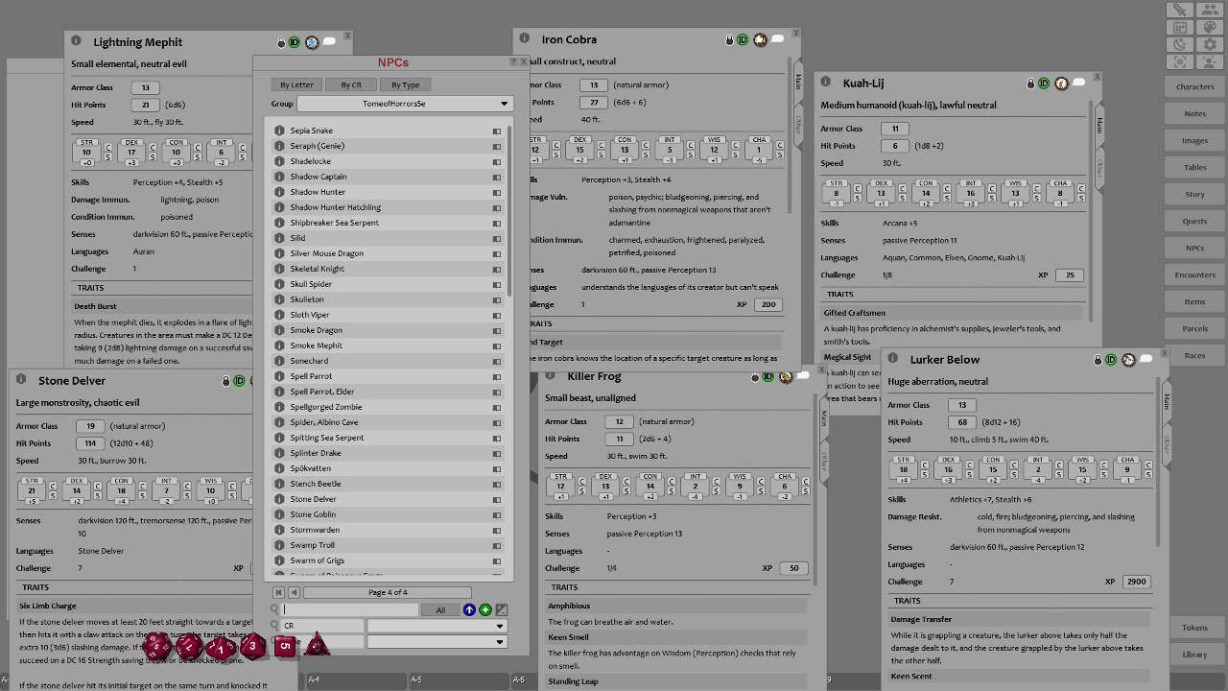Open the Calendar icon

tap(1180, 27)
